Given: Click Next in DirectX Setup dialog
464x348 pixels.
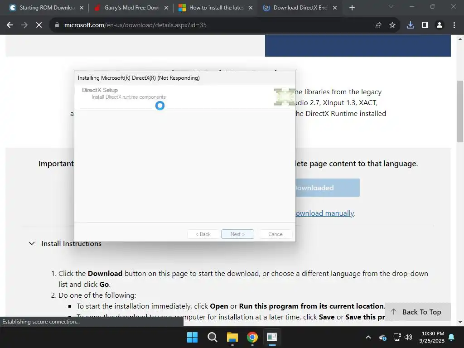Looking at the screenshot, I should (x=237, y=234).
